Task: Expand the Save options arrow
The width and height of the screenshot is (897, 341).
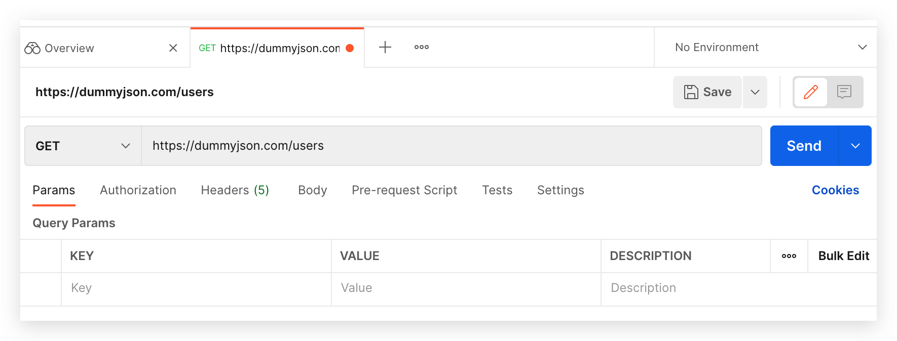Action: (755, 92)
